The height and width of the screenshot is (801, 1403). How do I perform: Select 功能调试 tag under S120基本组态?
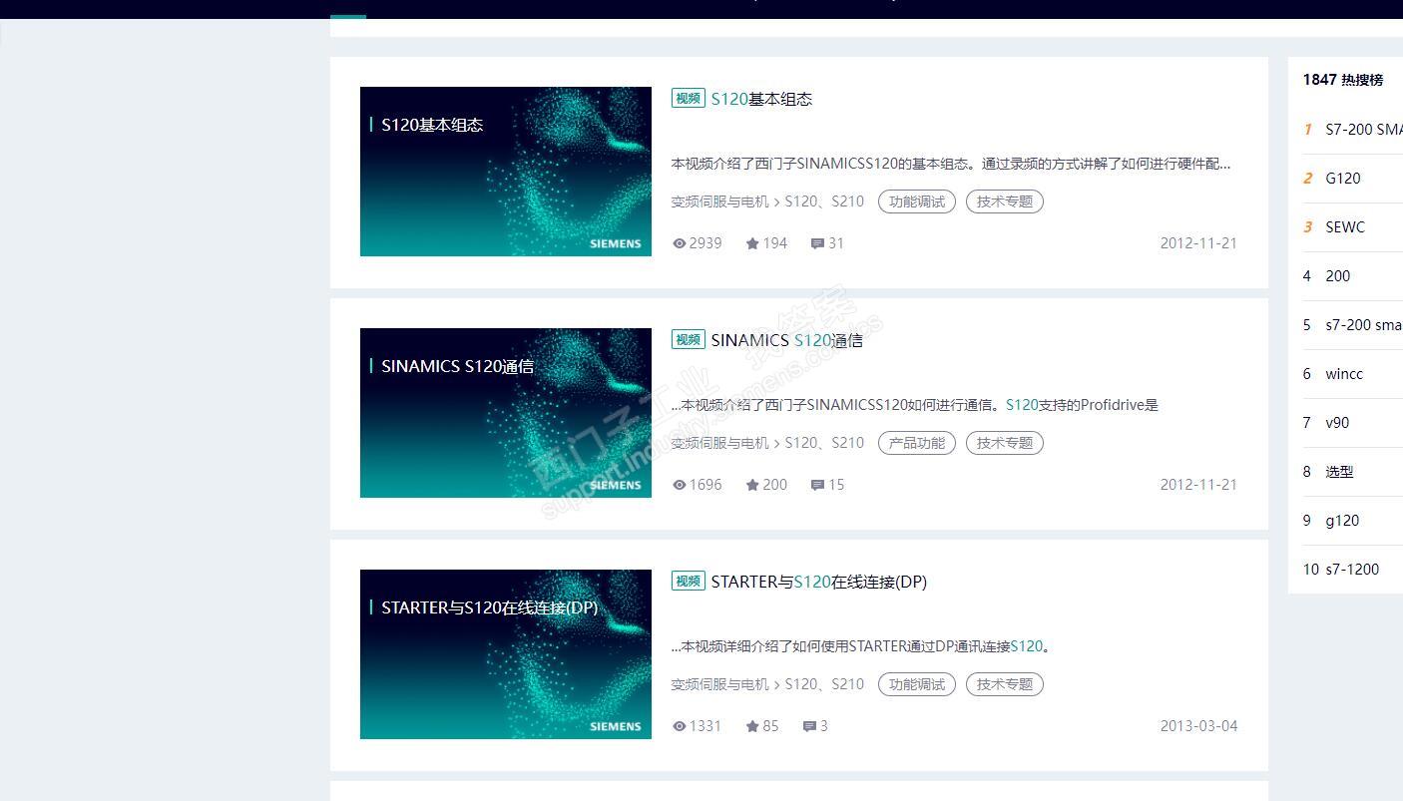pos(917,201)
